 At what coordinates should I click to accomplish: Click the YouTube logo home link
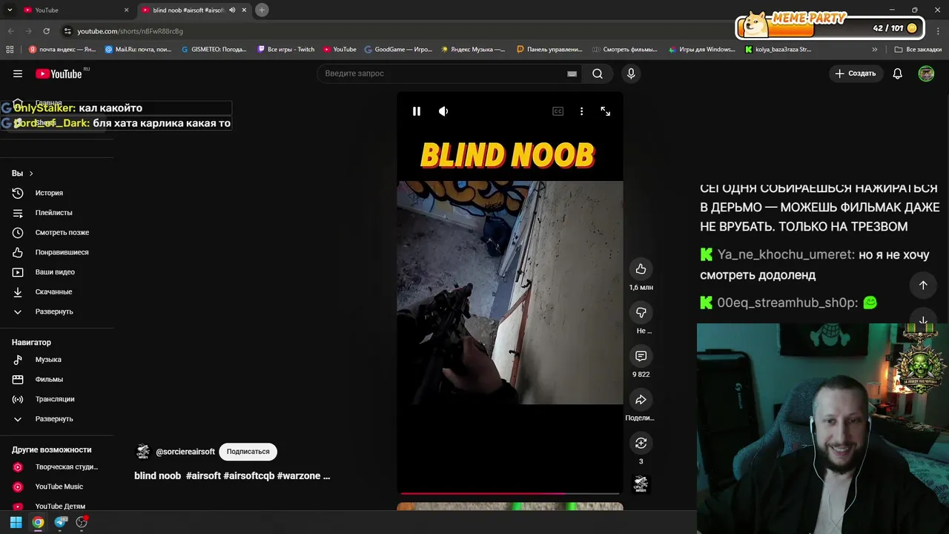[x=59, y=73]
